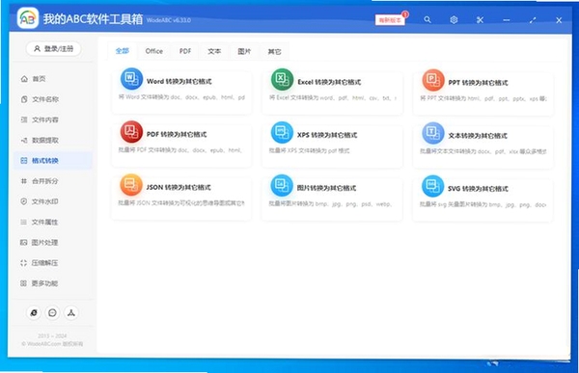
Task: Click the orange JSON icon on the JSON card
Action: [131, 184]
